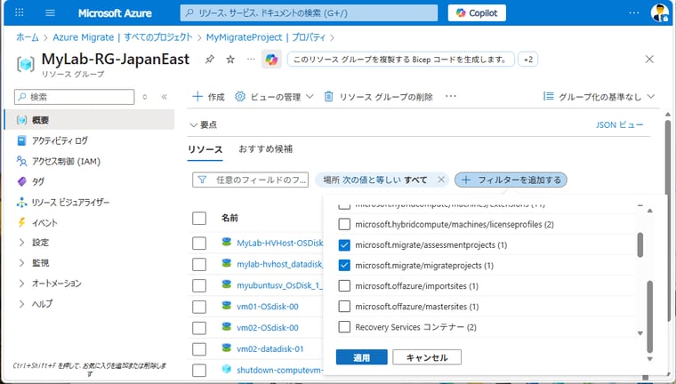
Task: Click the filter list scrollbar thumb
Action: click(x=640, y=244)
